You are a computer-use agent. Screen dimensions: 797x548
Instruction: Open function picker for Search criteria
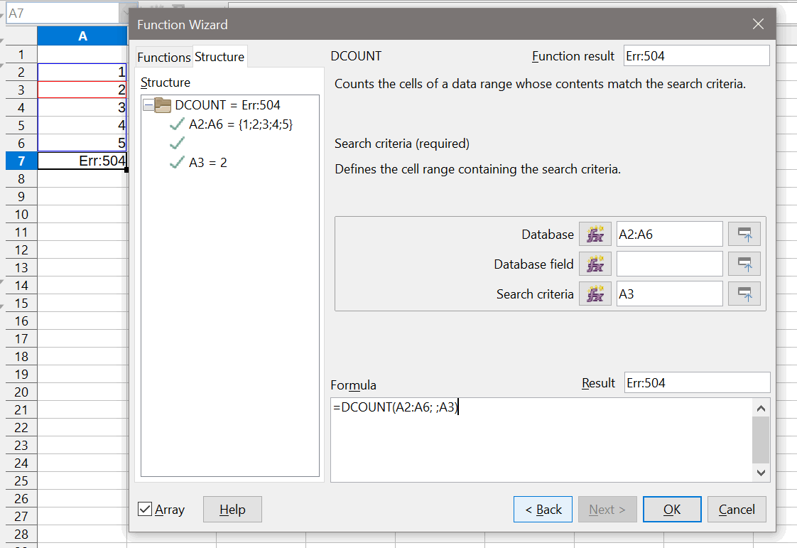coord(595,294)
